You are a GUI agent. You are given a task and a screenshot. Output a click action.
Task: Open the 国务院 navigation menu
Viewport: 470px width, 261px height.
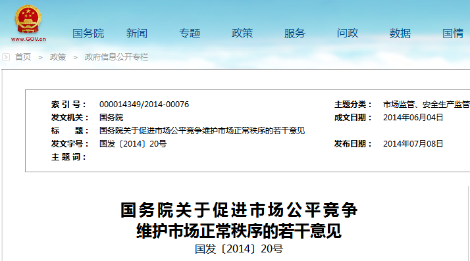(88, 34)
